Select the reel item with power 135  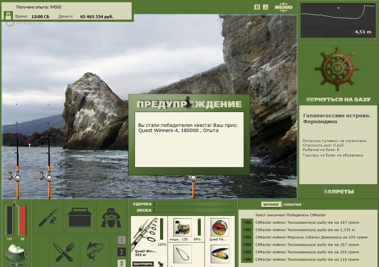click(182, 227)
